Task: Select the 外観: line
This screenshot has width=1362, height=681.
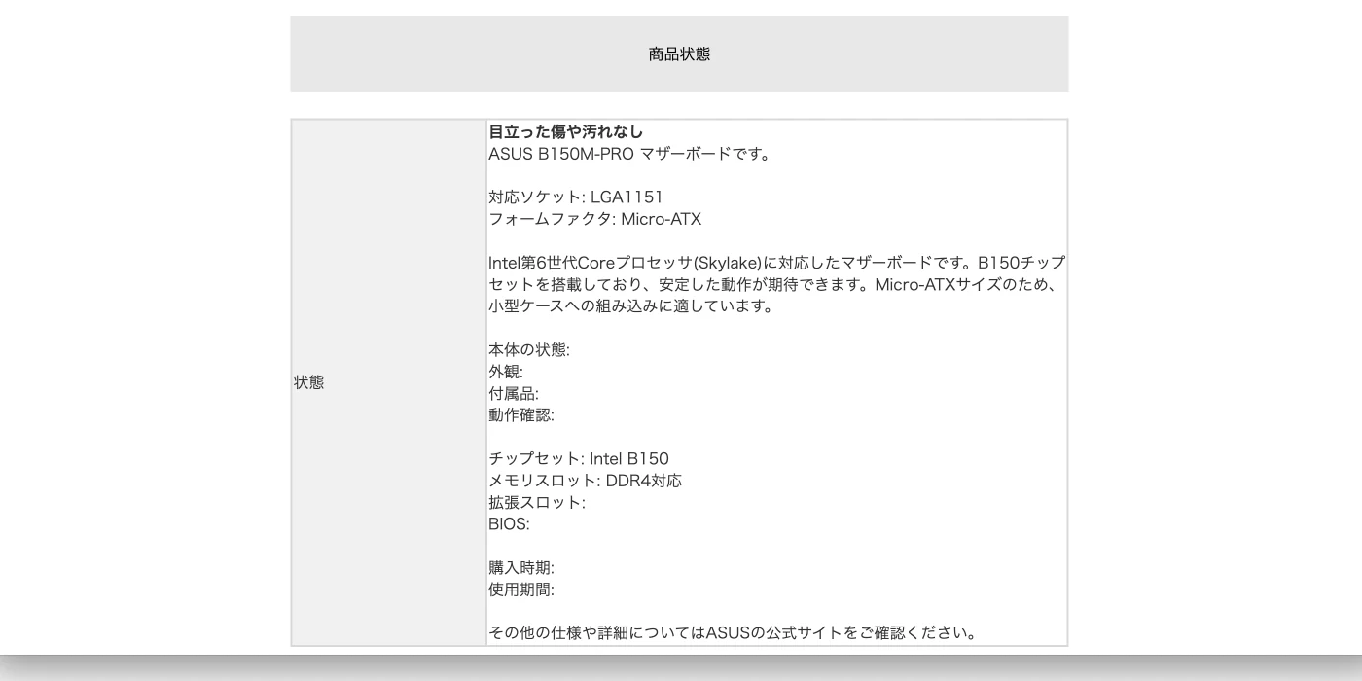Action: (506, 372)
